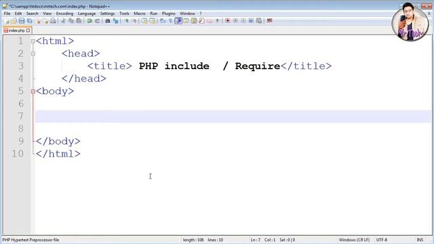Collapse the body fold marker on line 5

click(x=33, y=91)
